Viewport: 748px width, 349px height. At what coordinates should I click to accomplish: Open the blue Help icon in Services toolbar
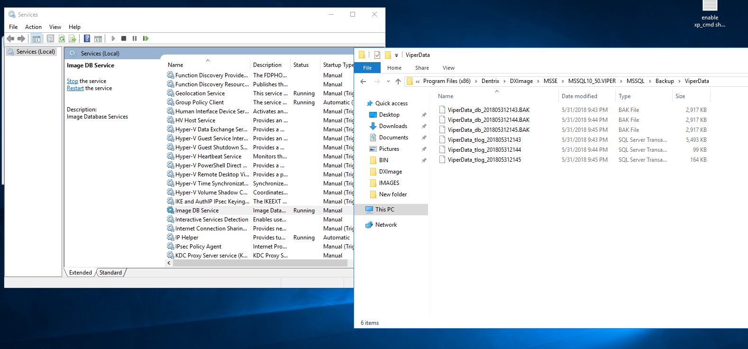tap(87, 38)
